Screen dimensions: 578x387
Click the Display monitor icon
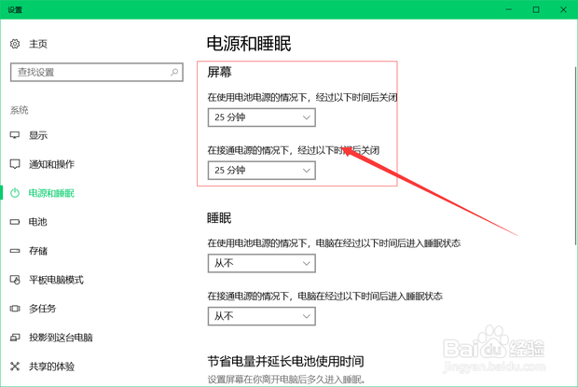pos(15,135)
